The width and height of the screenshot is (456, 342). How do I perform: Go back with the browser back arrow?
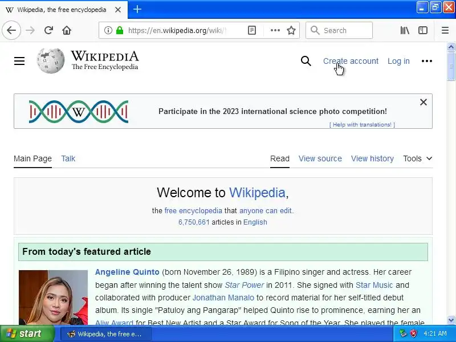pyautogui.click(x=11, y=30)
